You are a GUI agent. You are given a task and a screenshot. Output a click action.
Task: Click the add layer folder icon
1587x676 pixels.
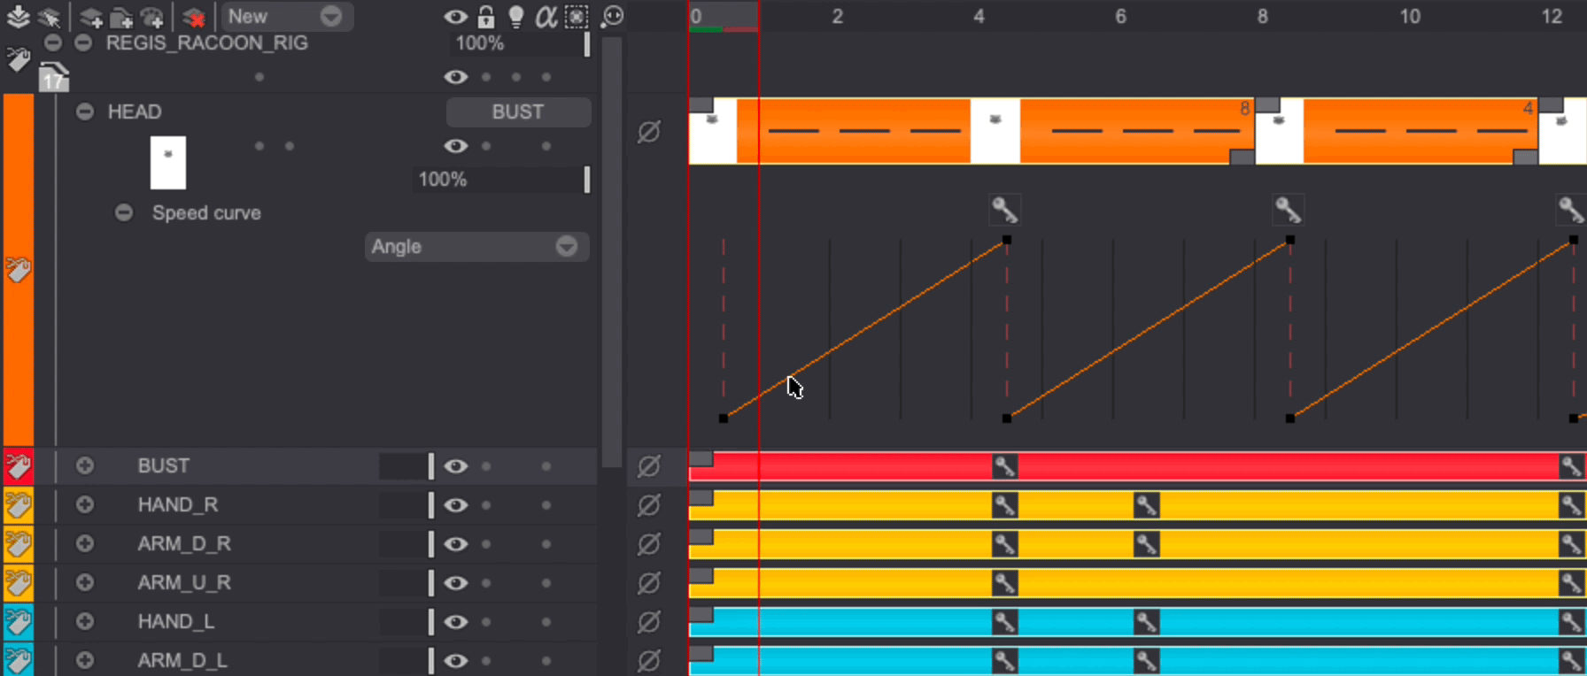(121, 17)
